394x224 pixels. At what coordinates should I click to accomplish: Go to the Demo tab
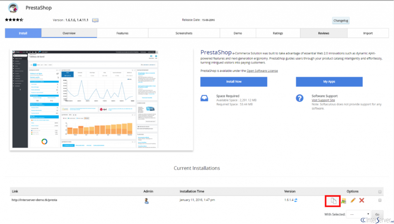pyautogui.click(x=238, y=33)
